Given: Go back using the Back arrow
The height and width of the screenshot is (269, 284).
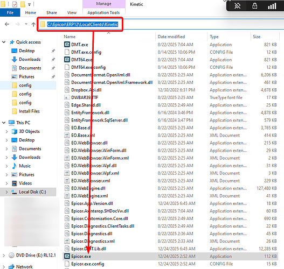Looking at the screenshot, I should 7,24.
